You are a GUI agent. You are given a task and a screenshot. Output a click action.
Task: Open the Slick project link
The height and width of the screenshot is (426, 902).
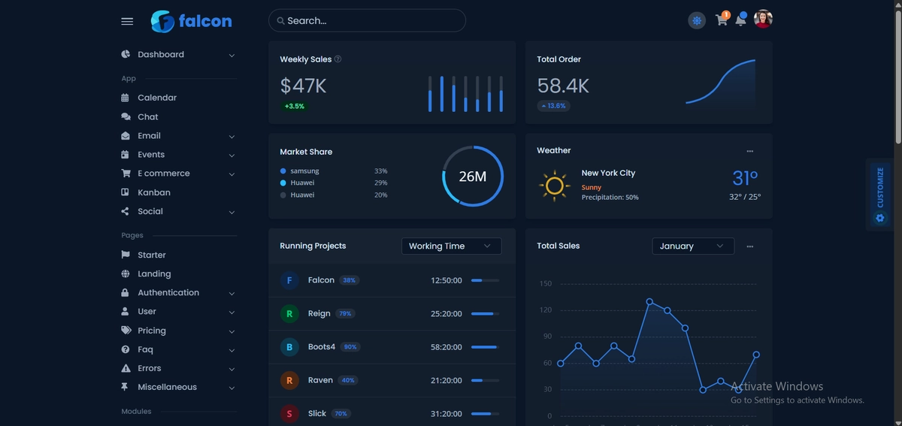pos(317,413)
